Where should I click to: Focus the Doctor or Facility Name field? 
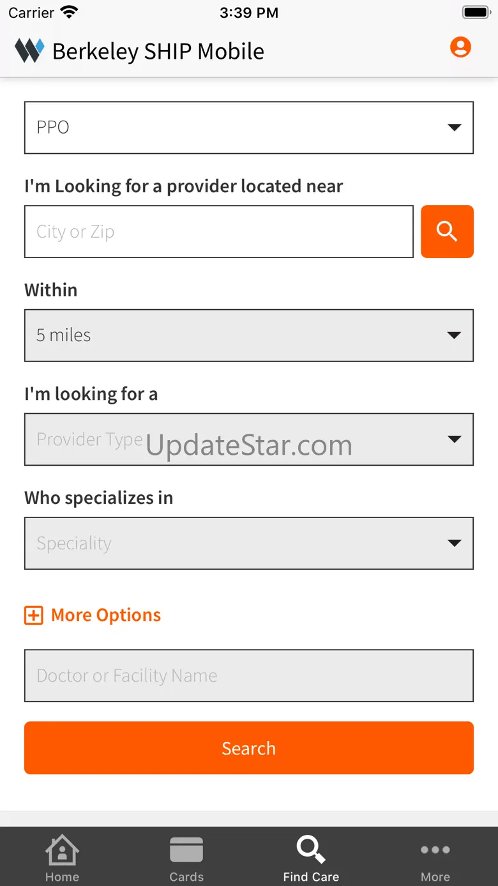[x=249, y=676]
